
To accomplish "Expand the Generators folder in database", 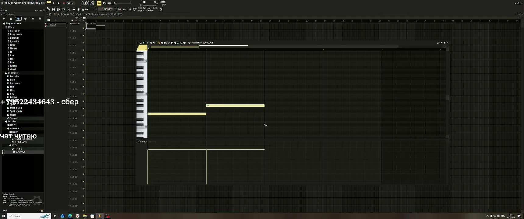I will pyautogui.click(x=13, y=73).
